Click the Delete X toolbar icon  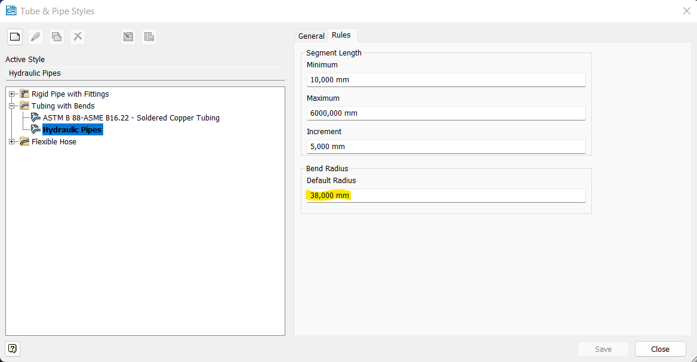pos(78,37)
